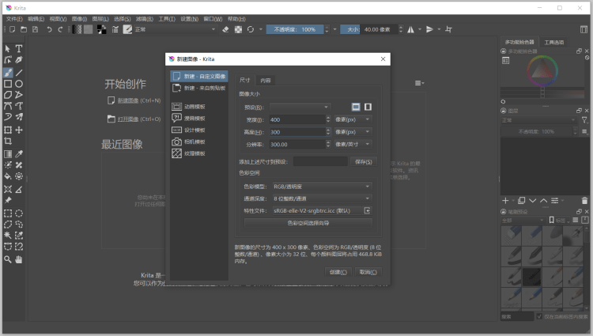
Task: Click the horizontal mirror tool icon
Action: (410, 29)
